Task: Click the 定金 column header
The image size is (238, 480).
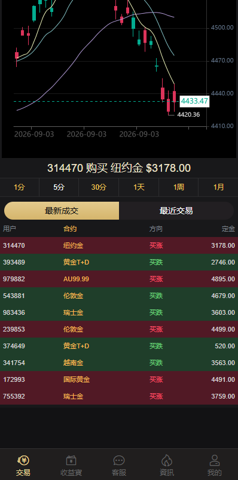Action: pos(228,229)
